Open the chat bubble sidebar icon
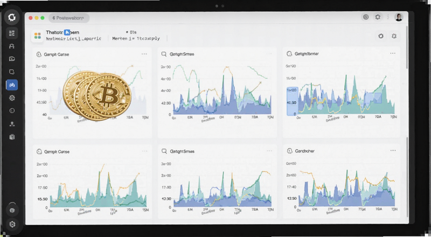 (x=12, y=59)
